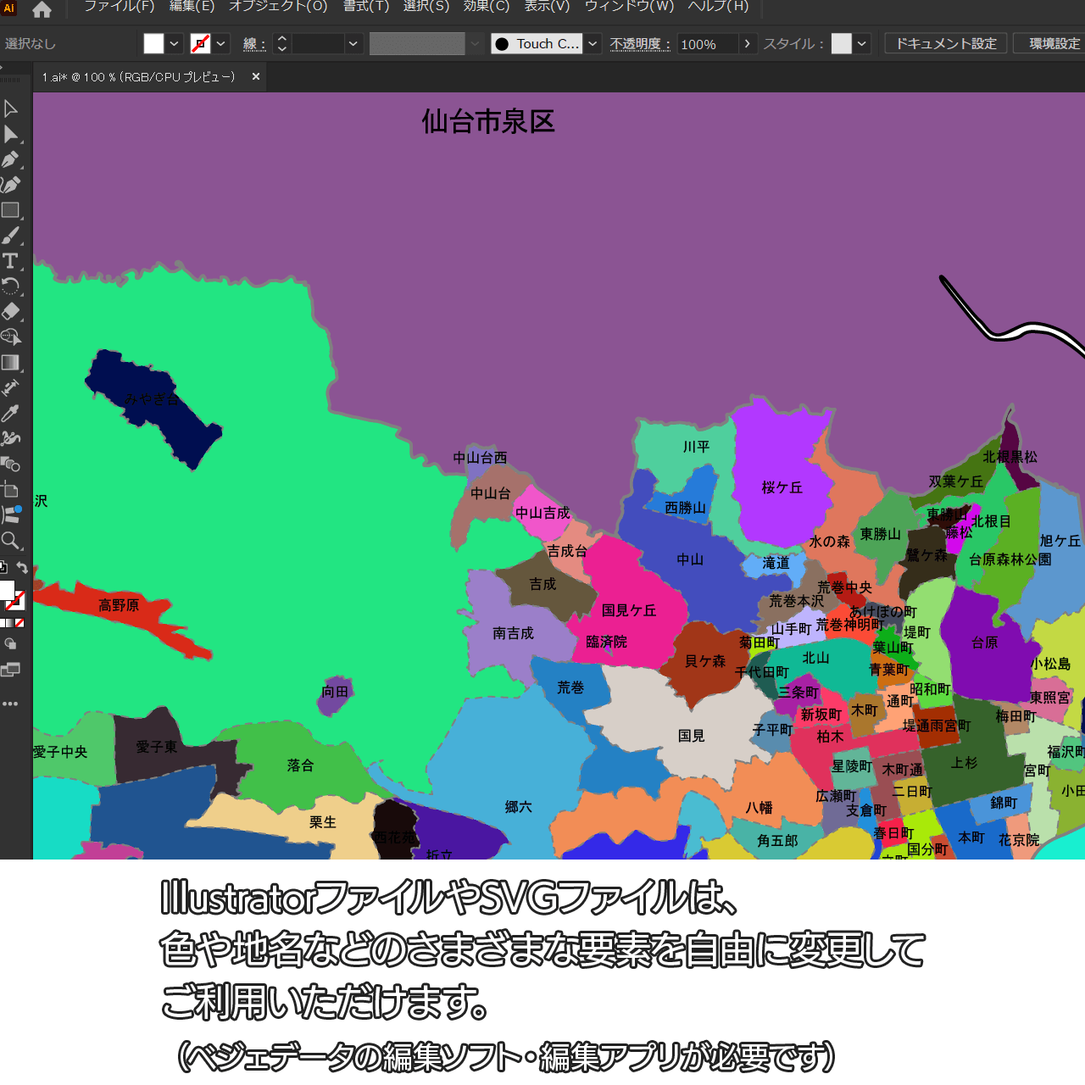
Task: Choose the Eraser tool
Action: point(11,311)
